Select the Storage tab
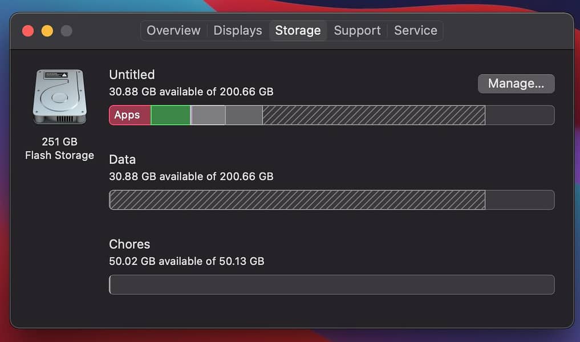580x342 pixels. (x=298, y=30)
